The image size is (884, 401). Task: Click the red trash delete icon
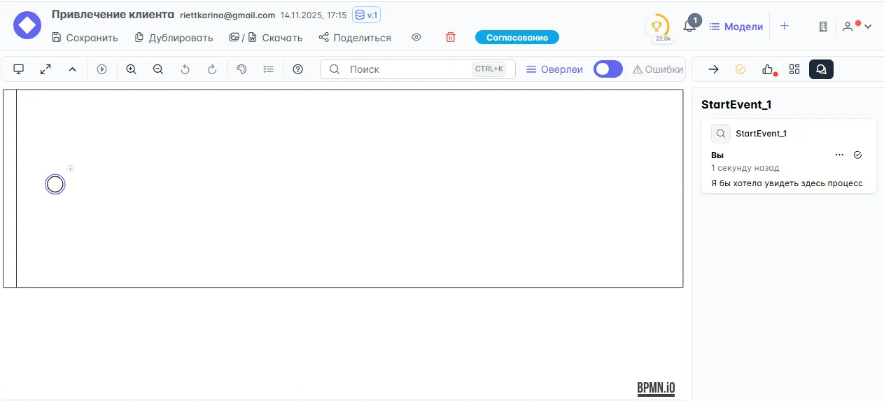(x=451, y=37)
